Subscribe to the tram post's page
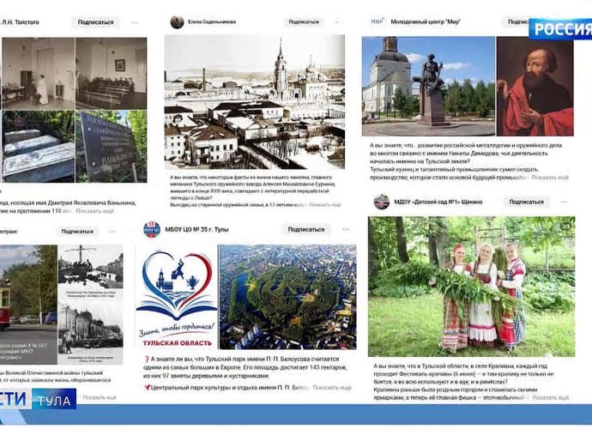Viewport: 592px width, 429px height. point(77,232)
